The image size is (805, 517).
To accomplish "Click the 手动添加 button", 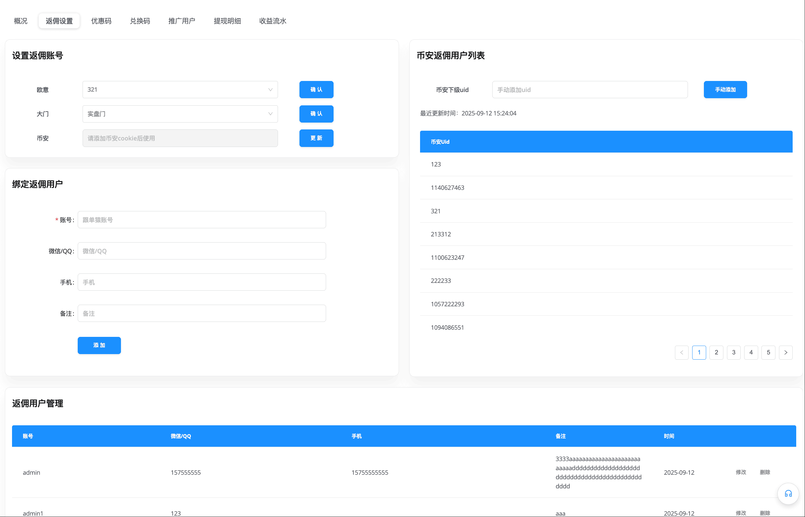I will 725,90.
